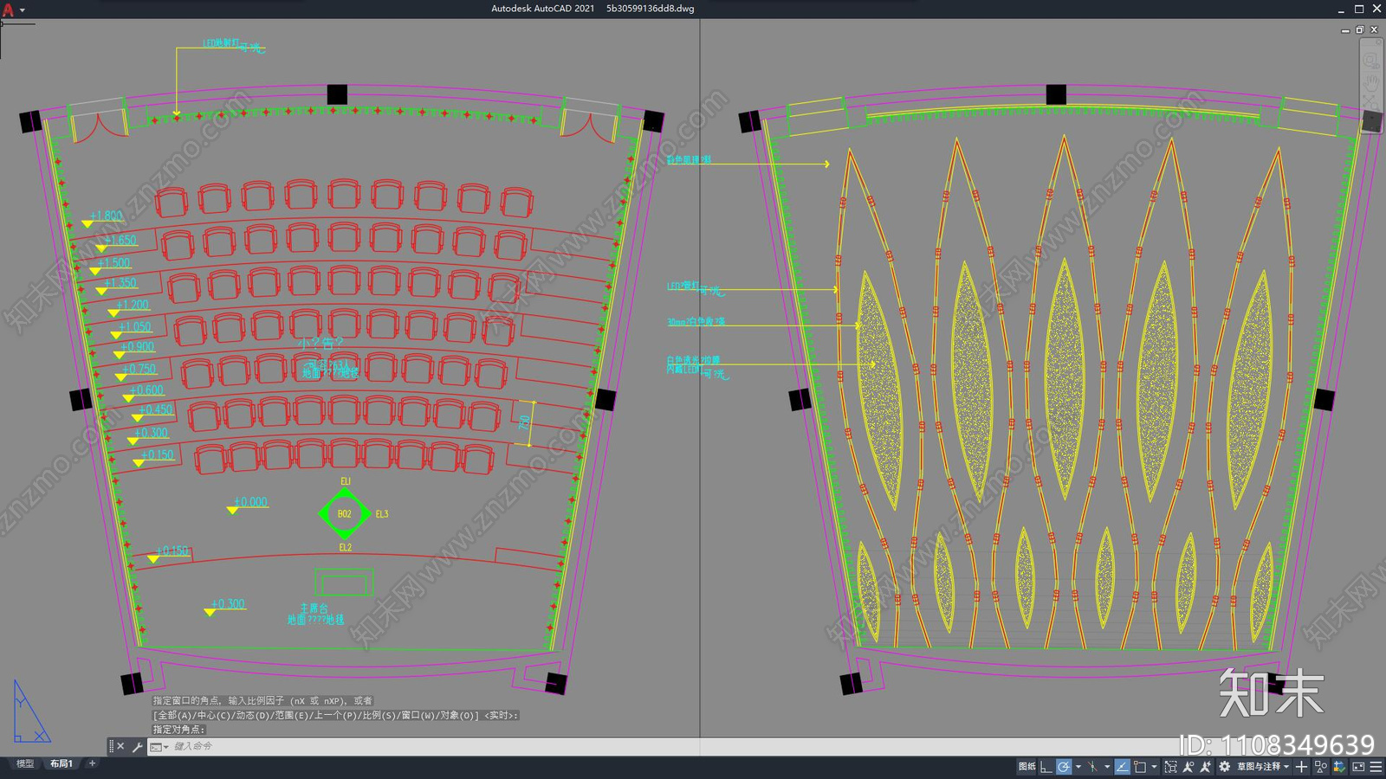The image size is (1386, 779).
Task: Expand polar tracking angle settings dropdown
Action: click(1078, 766)
